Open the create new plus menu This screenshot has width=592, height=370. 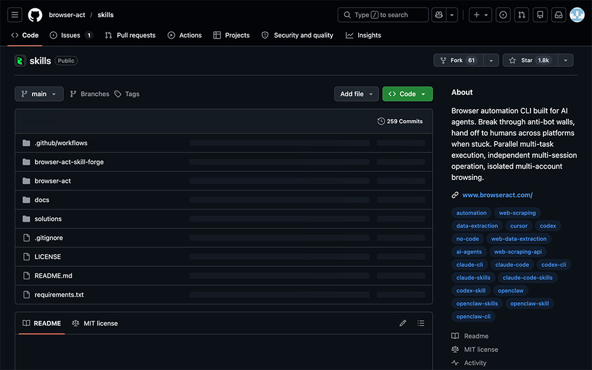[x=480, y=15]
